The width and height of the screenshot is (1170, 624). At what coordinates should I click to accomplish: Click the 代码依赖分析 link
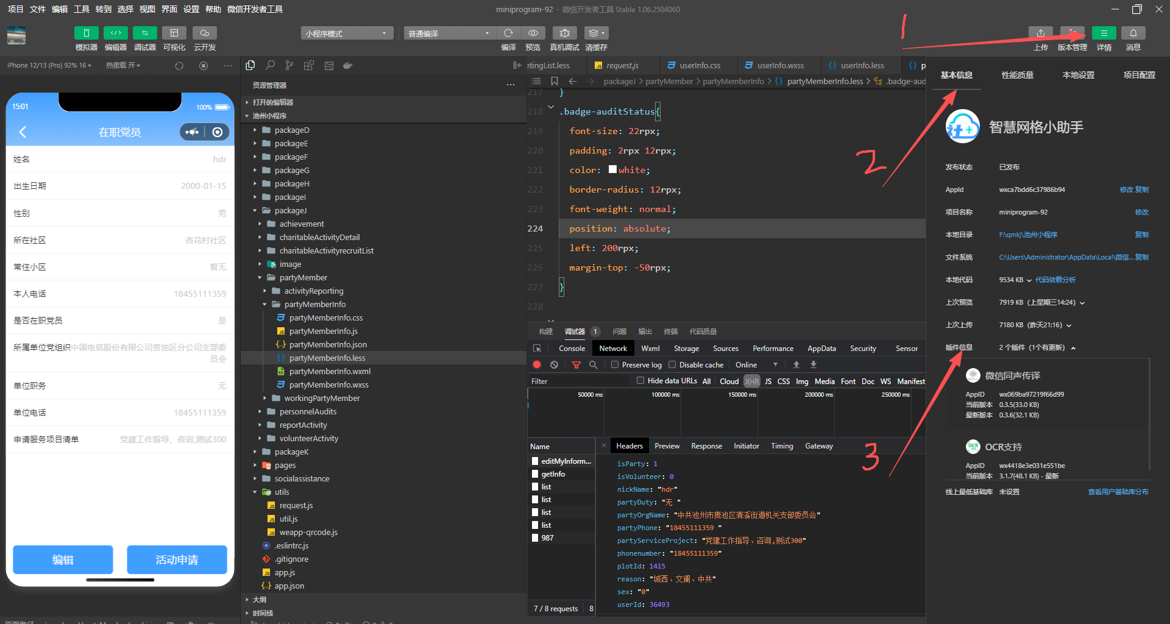click(x=1055, y=280)
